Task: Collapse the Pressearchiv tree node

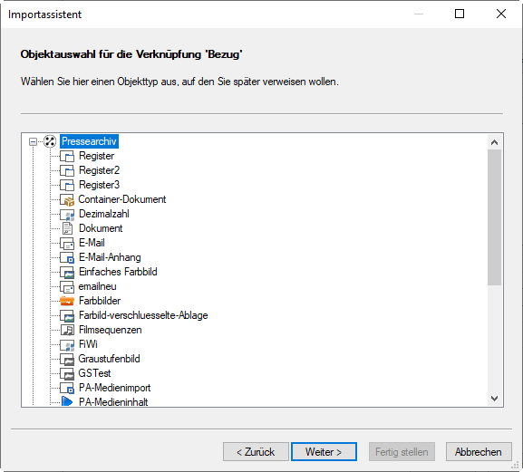Action: 33,141
